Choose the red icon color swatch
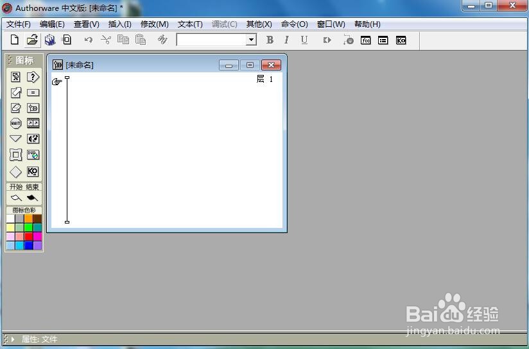The width and height of the screenshot is (529, 349). coord(29,236)
